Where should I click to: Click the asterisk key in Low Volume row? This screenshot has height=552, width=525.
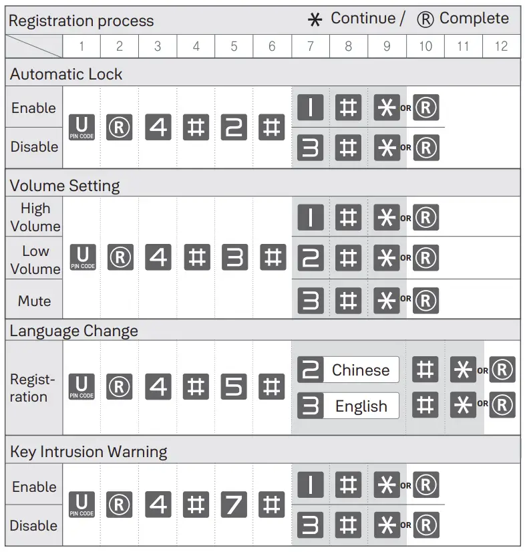pos(387,258)
